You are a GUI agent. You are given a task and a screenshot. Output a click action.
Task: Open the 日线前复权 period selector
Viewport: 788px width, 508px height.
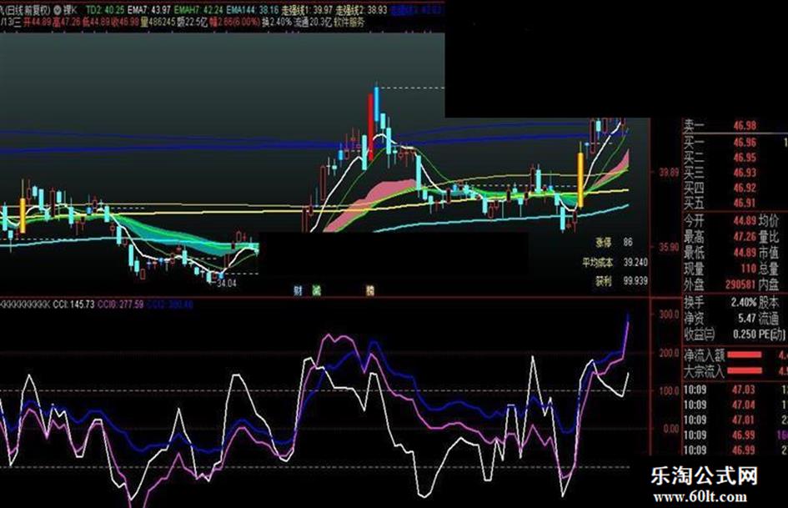pyautogui.click(x=26, y=9)
